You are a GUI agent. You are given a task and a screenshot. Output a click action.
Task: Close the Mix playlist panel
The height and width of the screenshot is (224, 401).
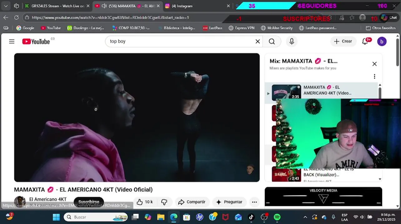click(374, 64)
